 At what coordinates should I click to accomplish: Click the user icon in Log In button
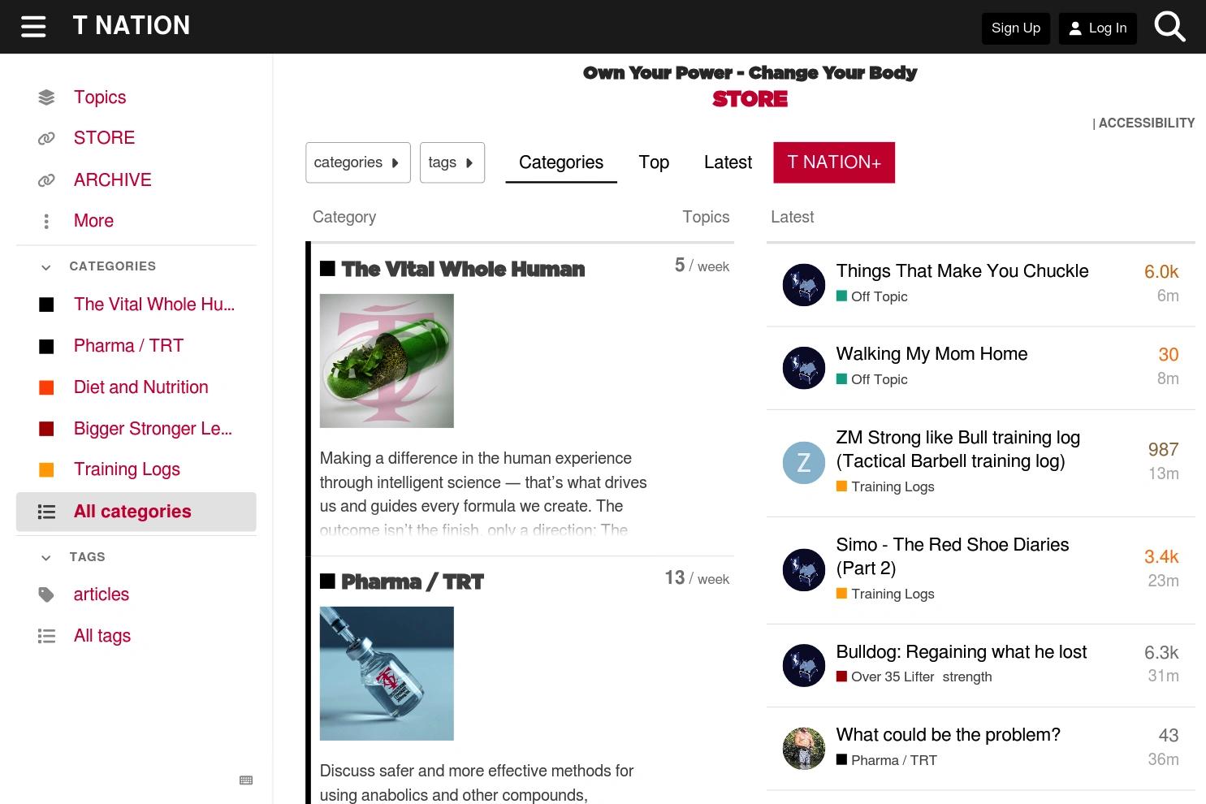[1075, 28]
